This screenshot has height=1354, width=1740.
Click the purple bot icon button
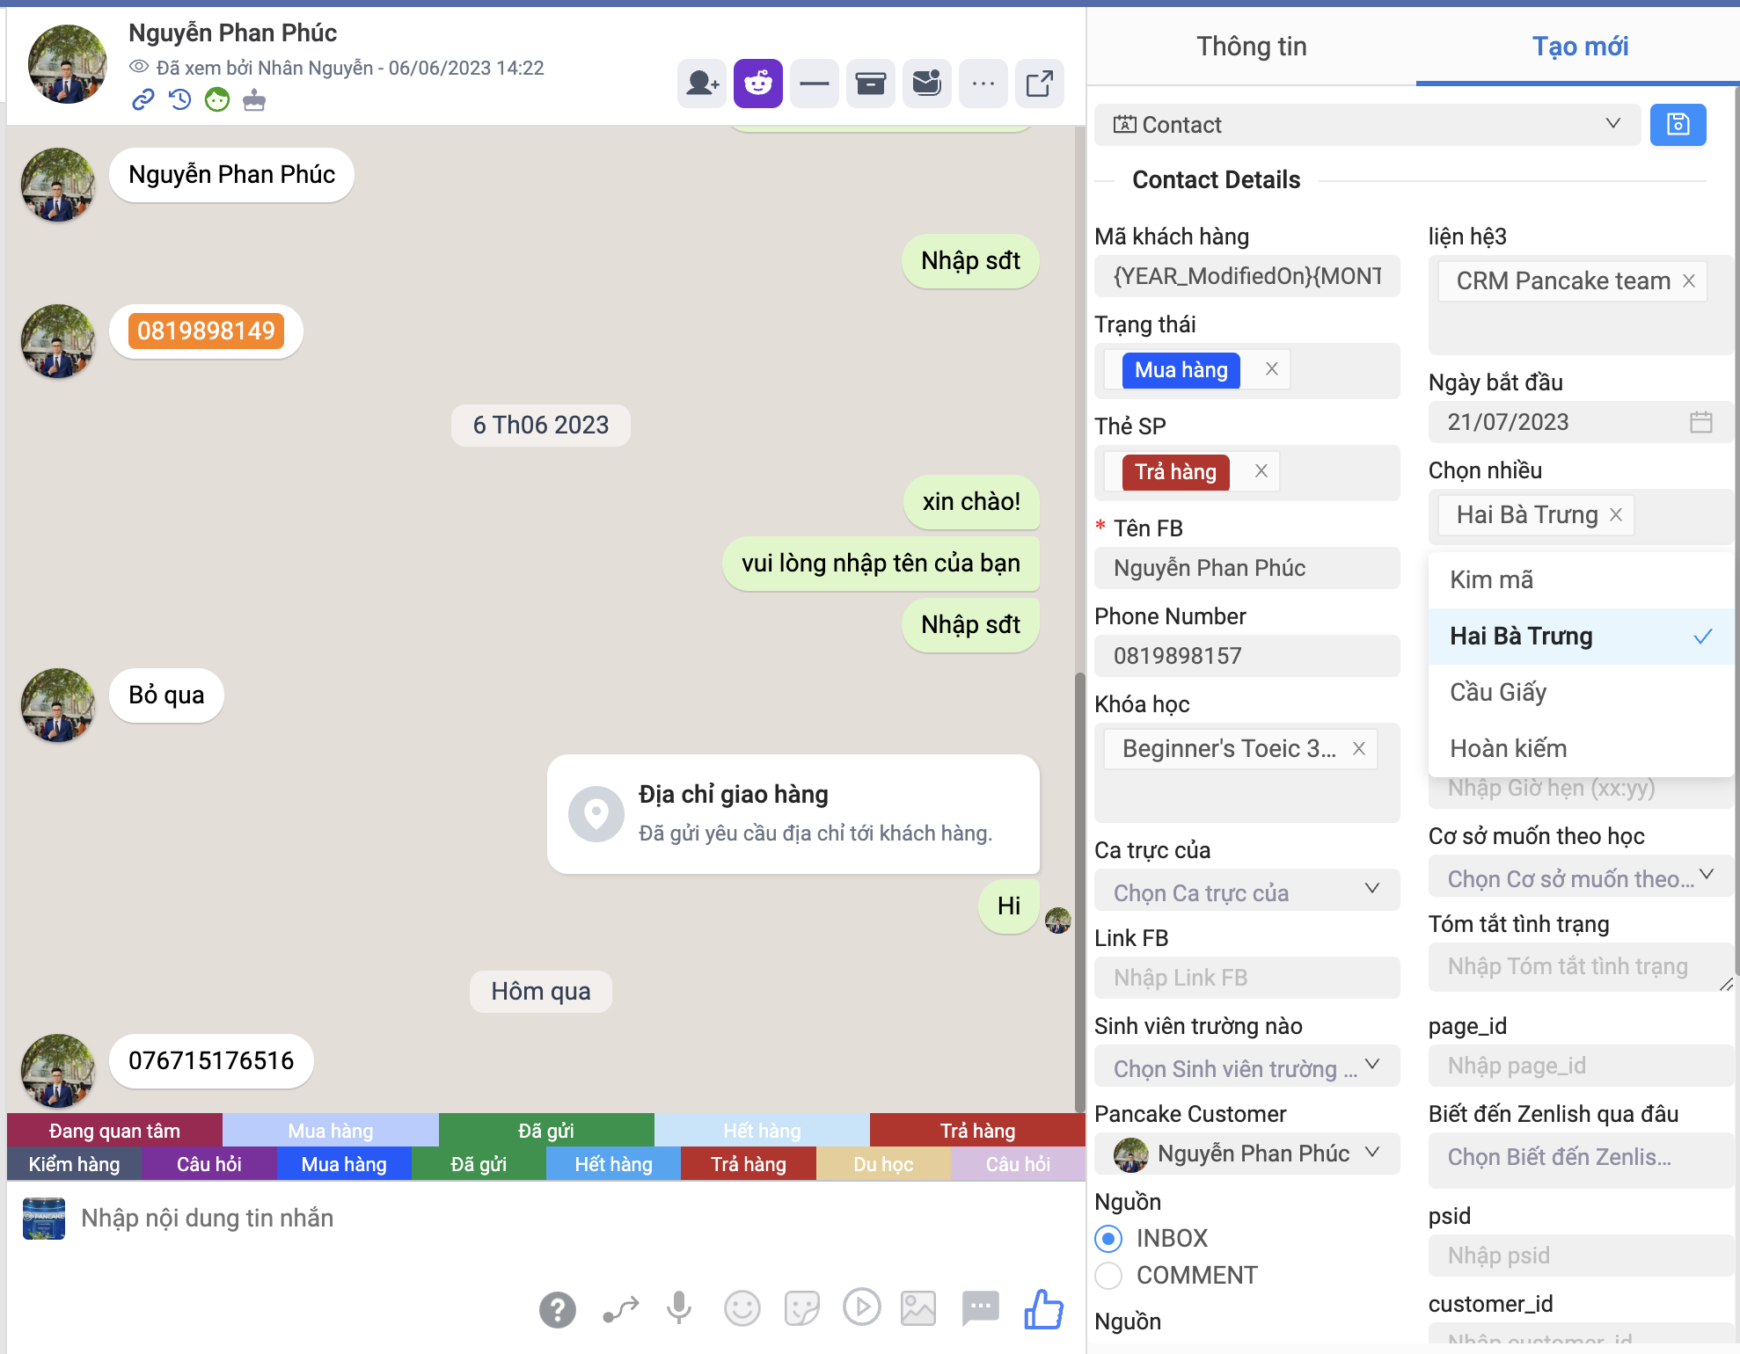point(757,84)
